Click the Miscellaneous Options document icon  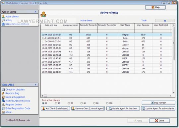tap(3, 24)
